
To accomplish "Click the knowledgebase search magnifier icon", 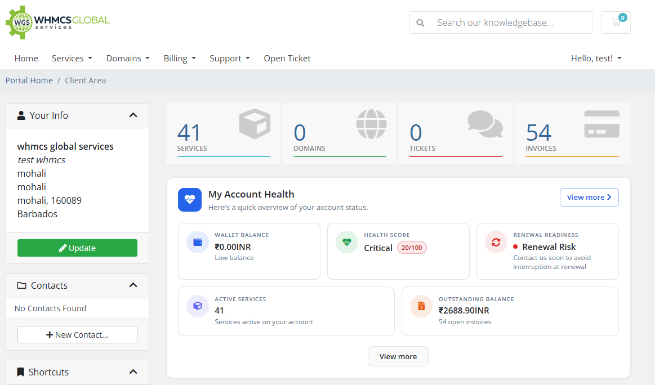I will point(421,23).
